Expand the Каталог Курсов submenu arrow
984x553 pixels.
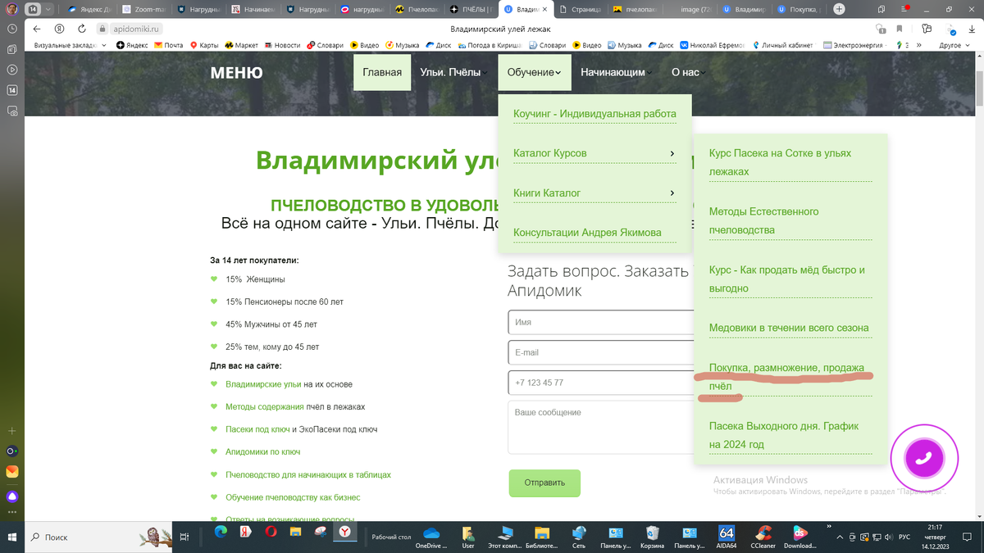pyautogui.click(x=672, y=153)
